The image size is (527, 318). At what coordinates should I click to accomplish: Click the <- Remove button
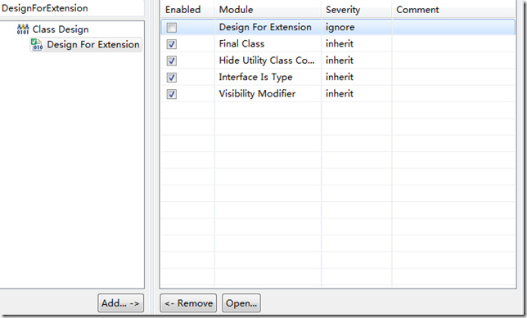(x=188, y=303)
